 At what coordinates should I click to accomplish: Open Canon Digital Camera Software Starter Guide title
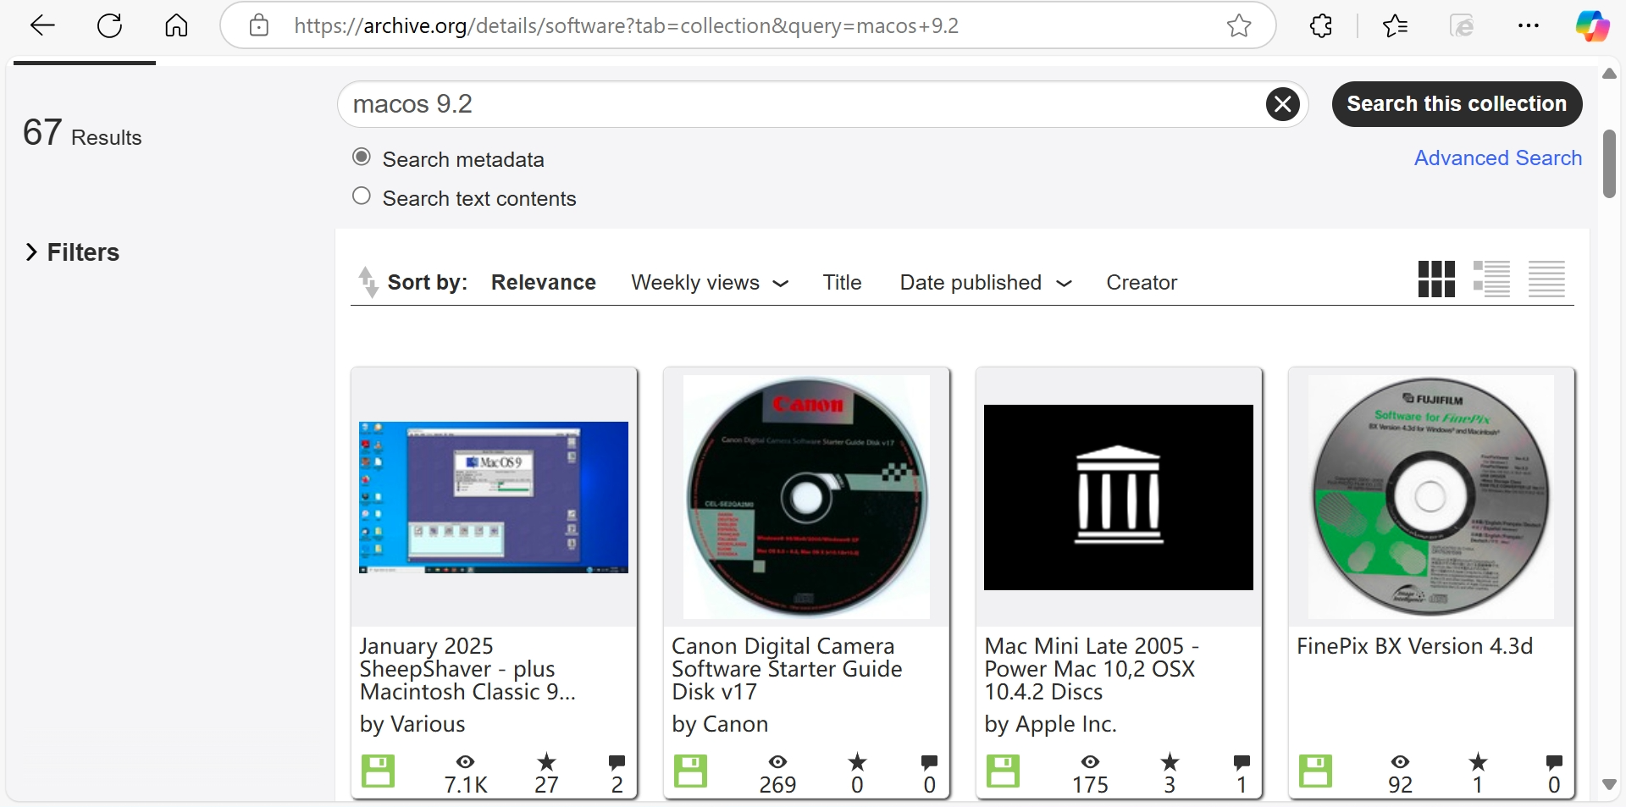coord(787,669)
